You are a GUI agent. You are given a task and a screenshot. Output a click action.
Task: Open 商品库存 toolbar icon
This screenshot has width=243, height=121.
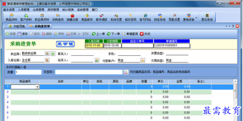(x=87, y=17)
